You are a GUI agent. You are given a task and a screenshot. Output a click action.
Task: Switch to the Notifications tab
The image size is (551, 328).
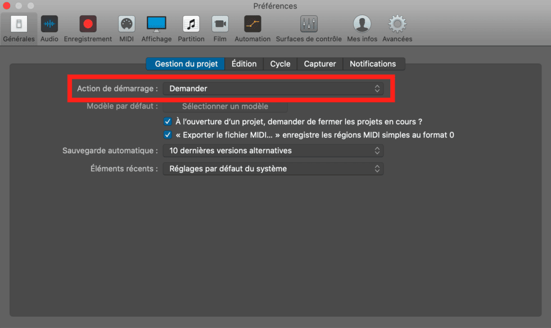point(373,64)
